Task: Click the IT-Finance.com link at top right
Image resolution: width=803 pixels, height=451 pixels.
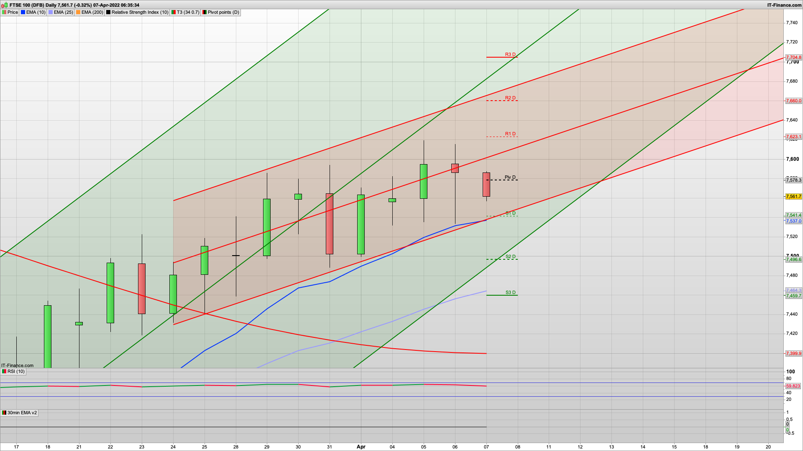Action: tap(784, 5)
